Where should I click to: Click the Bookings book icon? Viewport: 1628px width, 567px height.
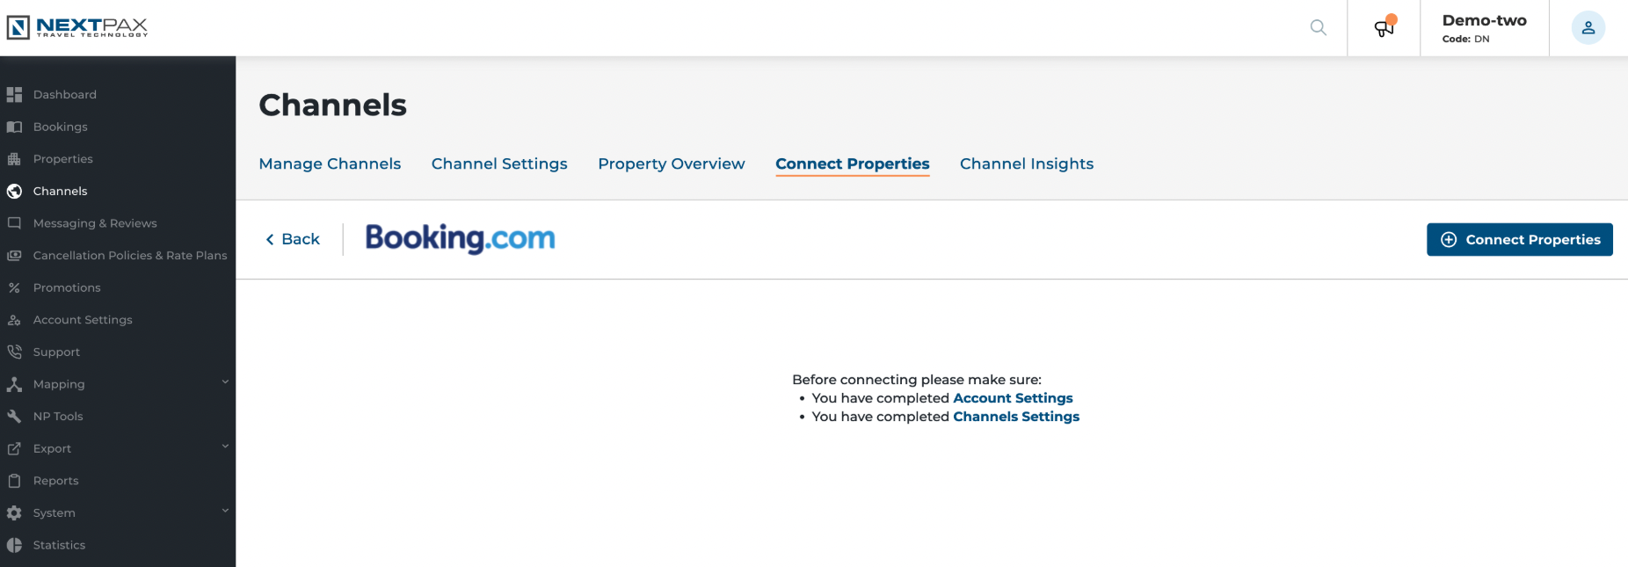pyautogui.click(x=14, y=127)
